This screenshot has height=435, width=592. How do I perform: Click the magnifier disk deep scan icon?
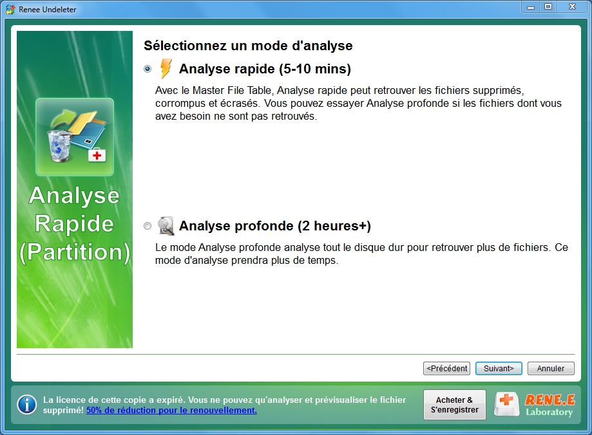coord(166,226)
